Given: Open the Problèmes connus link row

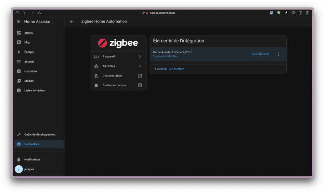Looking at the screenshot, I should click(118, 85).
